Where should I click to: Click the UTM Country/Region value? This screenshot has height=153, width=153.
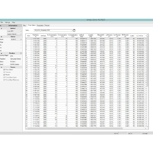click(12, 56)
